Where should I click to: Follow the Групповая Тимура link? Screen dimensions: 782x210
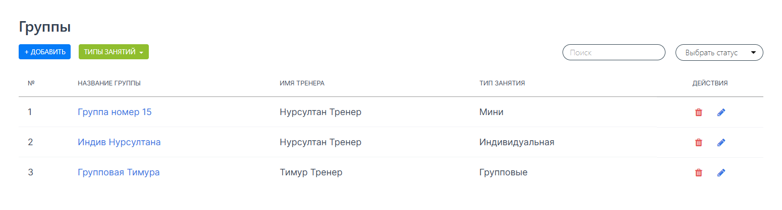pos(119,172)
